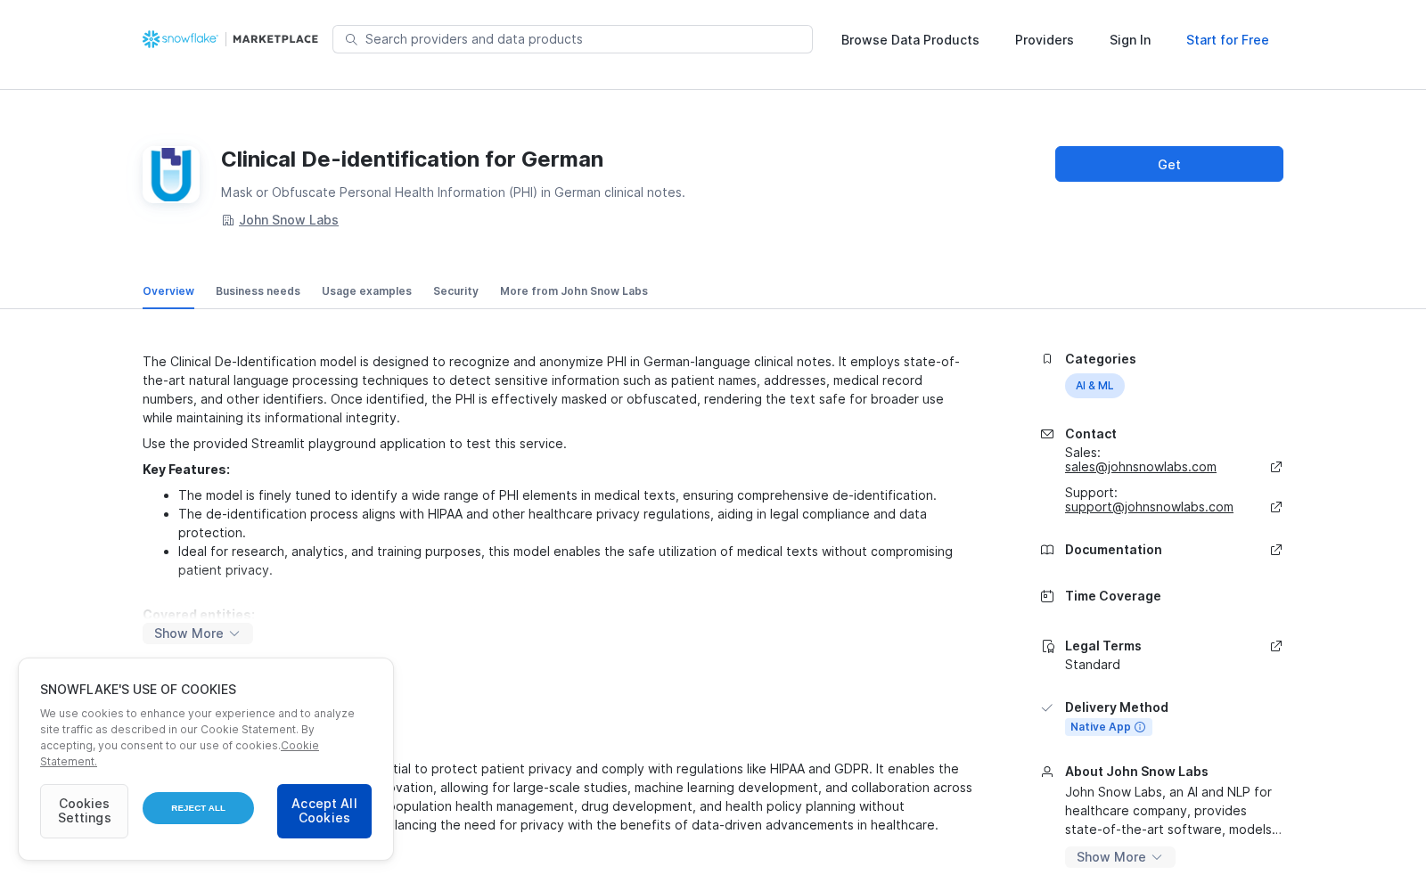This screenshot has height=891, width=1426.
Task: Click the Clinical De-identification for German title
Action: tap(412, 159)
